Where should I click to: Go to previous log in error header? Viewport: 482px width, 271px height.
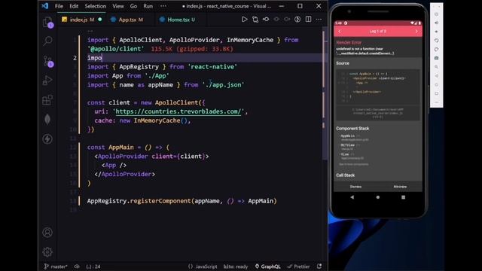tap(340, 31)
